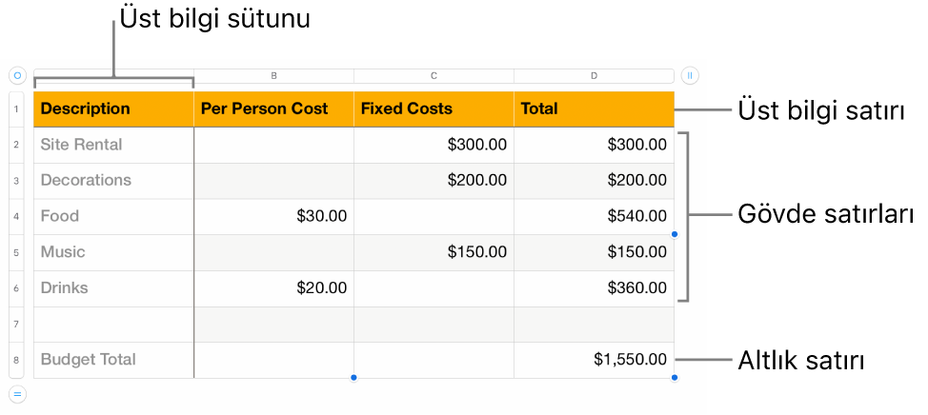The width and height of the screenshot is (928, 415).
Task: Click the add row handle
Action: point(17,393)
